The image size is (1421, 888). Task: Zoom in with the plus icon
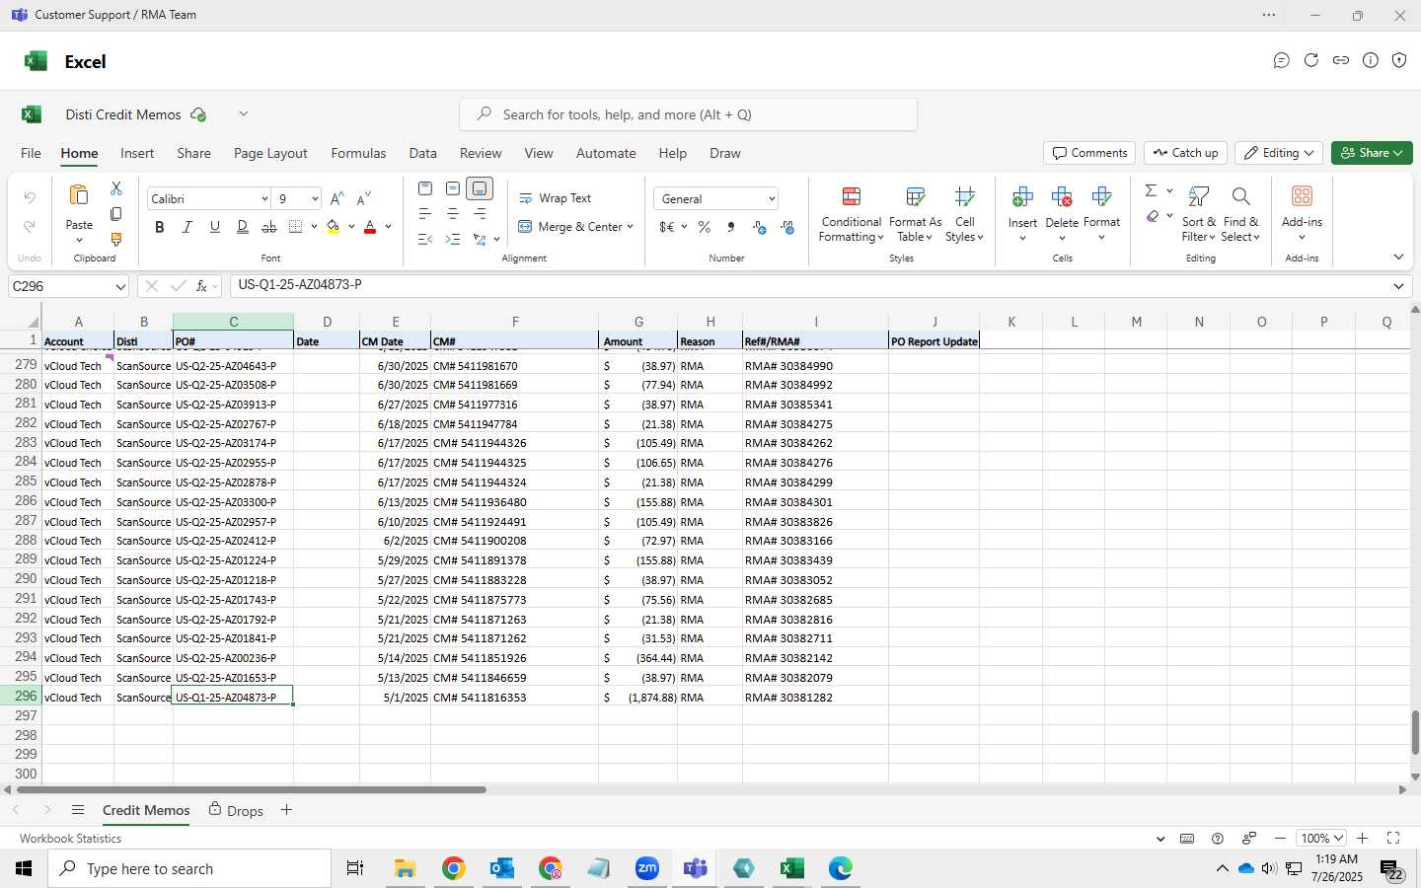(1362, 839)
